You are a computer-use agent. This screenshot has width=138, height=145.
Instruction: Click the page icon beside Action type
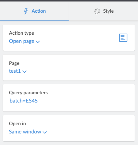[x=123, y=38]
